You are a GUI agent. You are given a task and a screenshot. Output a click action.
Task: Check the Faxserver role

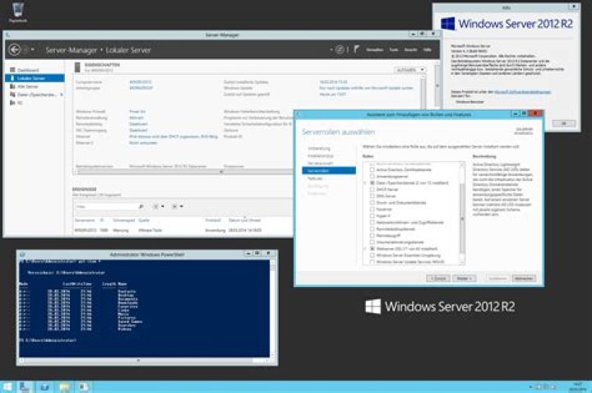point(372,209)
